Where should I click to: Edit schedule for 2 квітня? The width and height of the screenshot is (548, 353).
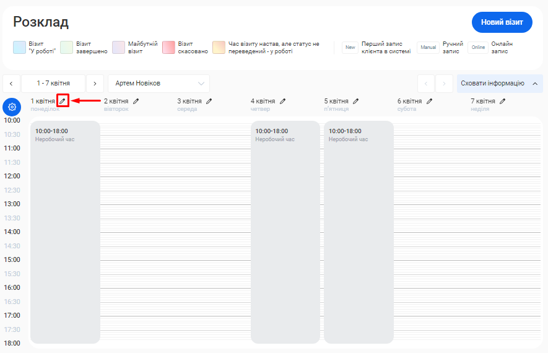136,101
